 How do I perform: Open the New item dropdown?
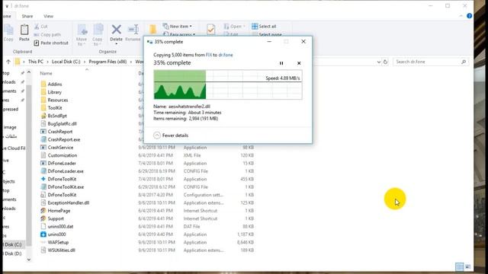click(178, 27)
